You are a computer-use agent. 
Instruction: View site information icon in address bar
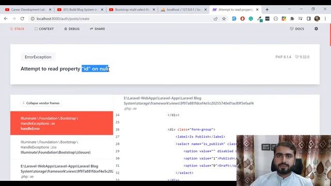point(33,19)
